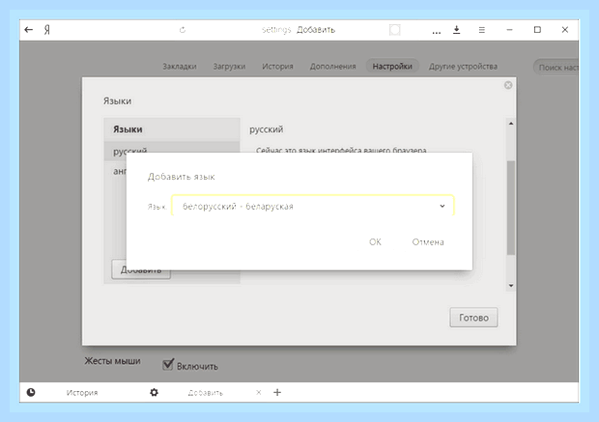The image size is (599, 422).
Task: Close the languages dialog with X icon
Action: (x=508, y=85)
